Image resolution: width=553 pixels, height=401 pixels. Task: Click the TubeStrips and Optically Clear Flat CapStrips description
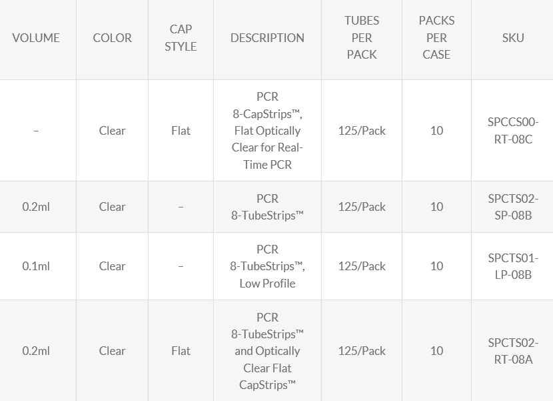coord(267,351)
